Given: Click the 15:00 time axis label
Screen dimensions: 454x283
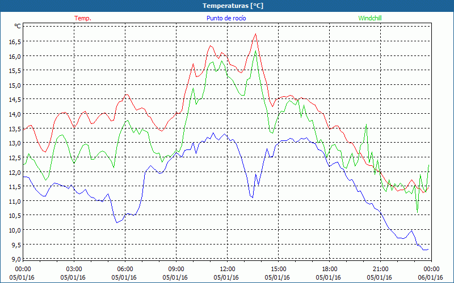Looking at the screenshot, I should (278, 269).
